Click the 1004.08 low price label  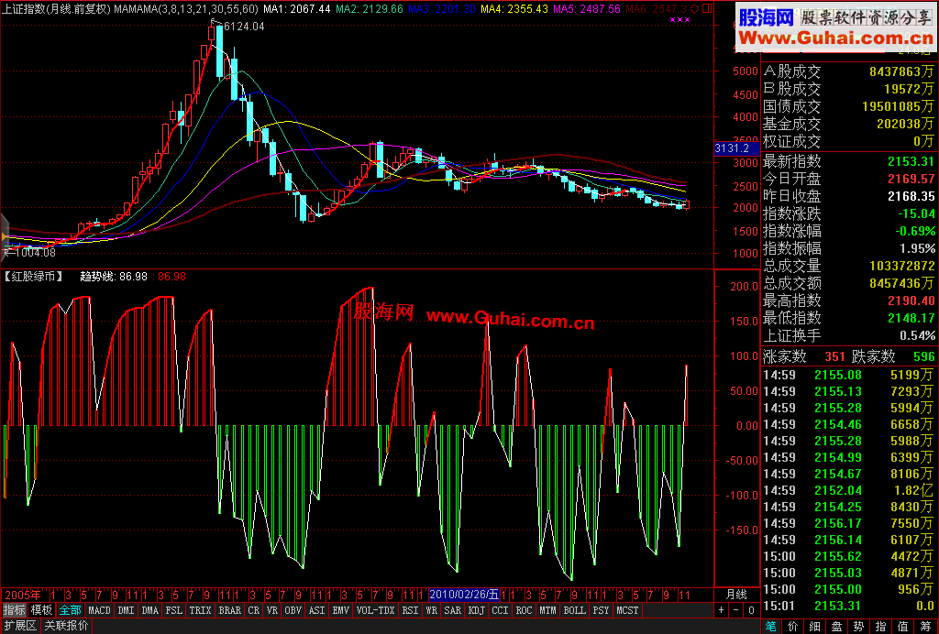(34, 252)
